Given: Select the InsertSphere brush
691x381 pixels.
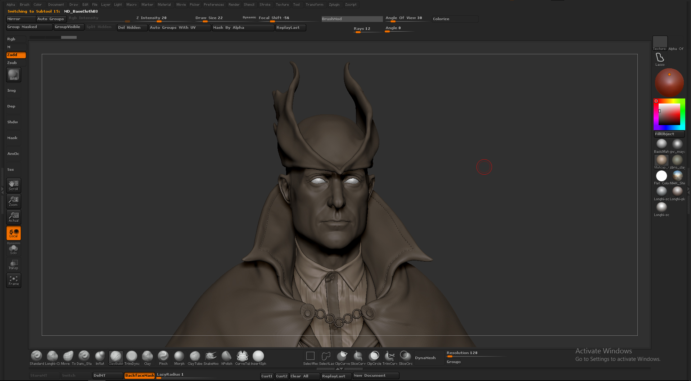Looking at the screenshot, I should [258, 358].
